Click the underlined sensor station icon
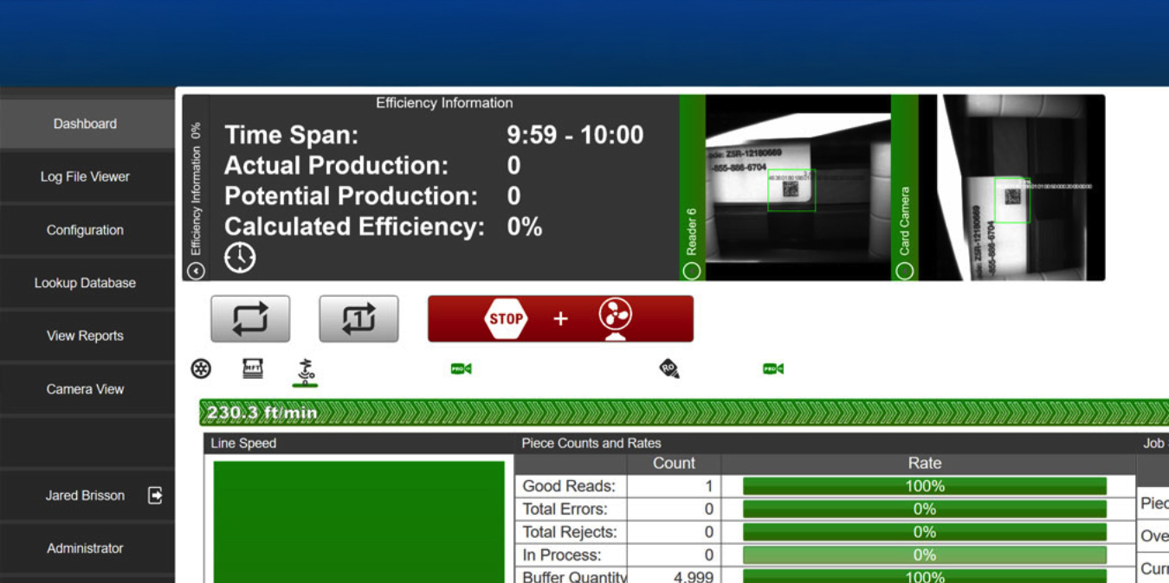The image size is (1169, 583). pyautogui.click(x=305, y=372)
